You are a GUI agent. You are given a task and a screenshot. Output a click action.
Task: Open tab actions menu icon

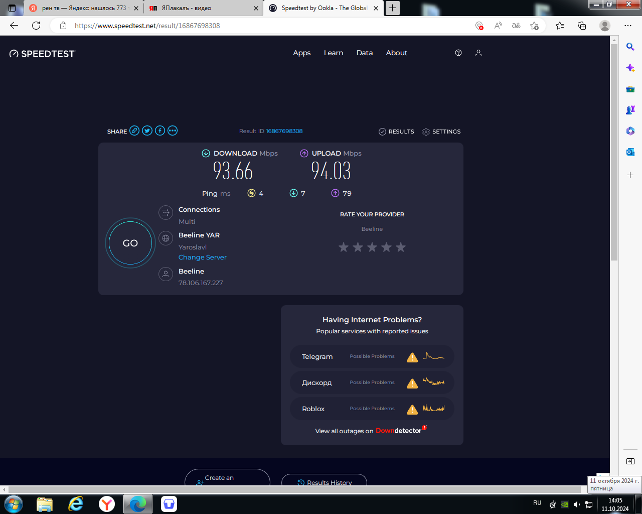click(x=12, y=8)
